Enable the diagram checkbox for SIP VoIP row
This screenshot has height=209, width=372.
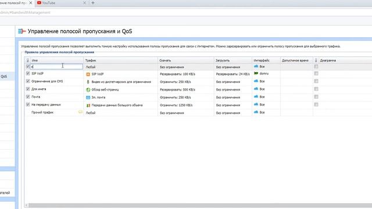316,74
